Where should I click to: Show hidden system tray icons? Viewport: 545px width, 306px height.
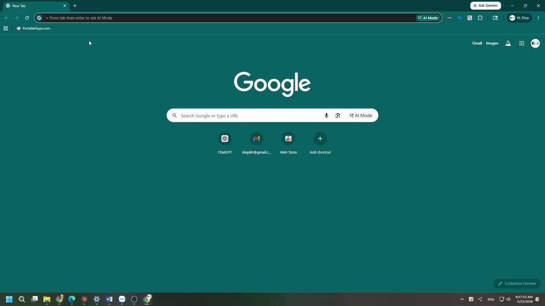point(462,299)
